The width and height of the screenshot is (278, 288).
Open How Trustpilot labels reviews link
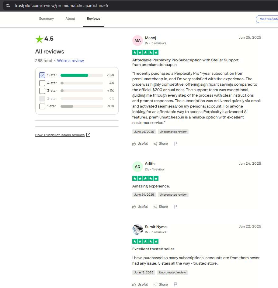pos(60,135)
